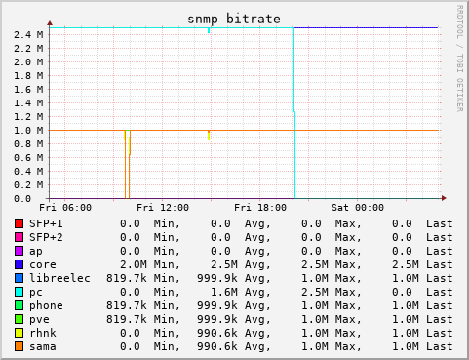Click the libreelec legend label text

[x=59, y=278]
